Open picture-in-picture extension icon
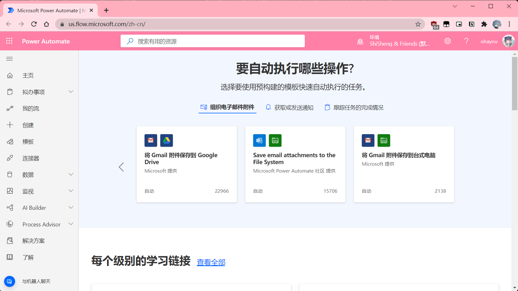The image size is (518, 291). click(x=459, y=24)
